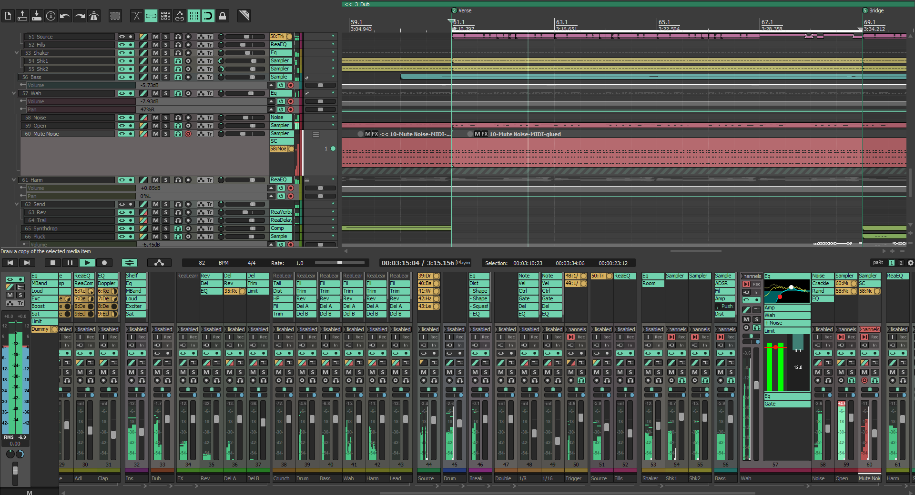Collapse the 57 Wah folder track

coord(13,93)
